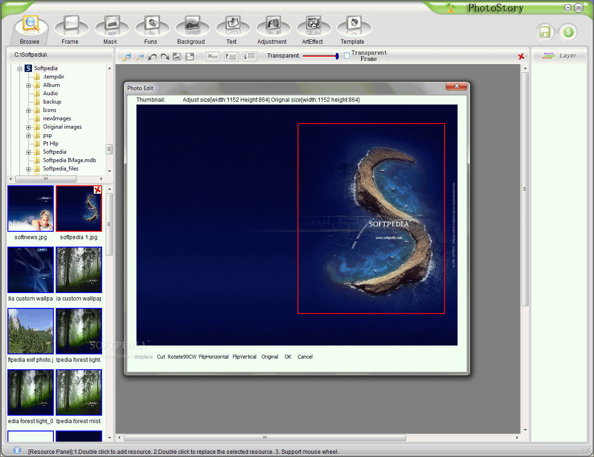594x457 pixels.
Task: Click the redo arrow icon
Action: tap(165, 57)
